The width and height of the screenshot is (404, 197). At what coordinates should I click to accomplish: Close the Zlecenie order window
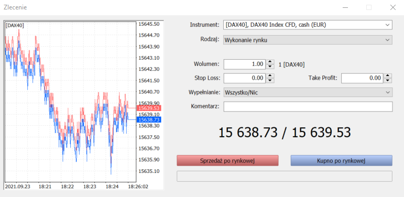click(x=392, y=7)
